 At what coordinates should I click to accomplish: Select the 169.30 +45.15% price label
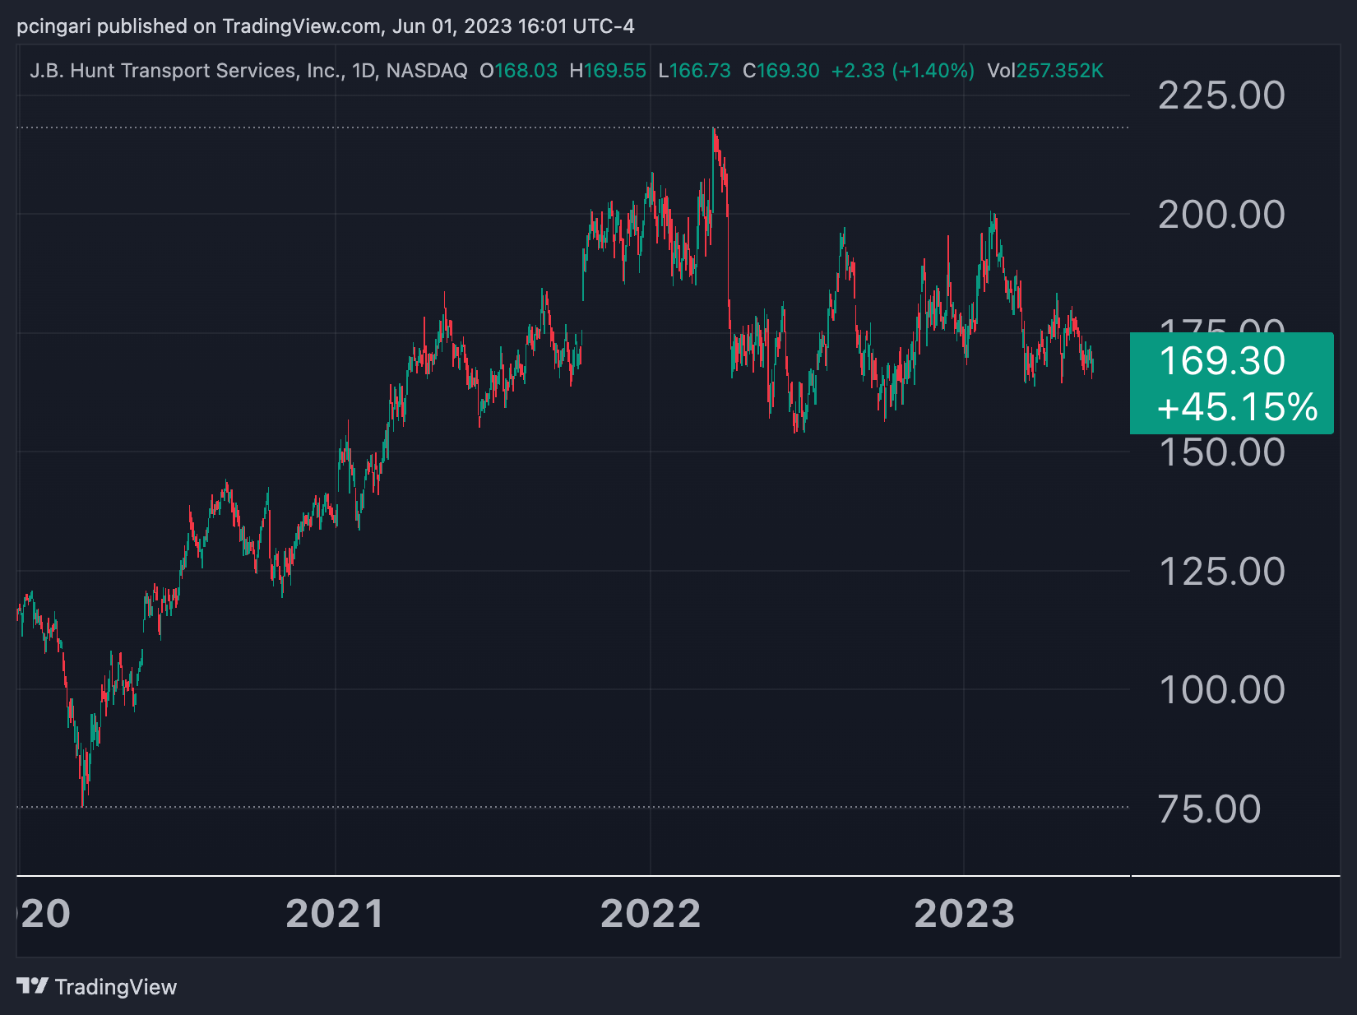click(1231, 383)
